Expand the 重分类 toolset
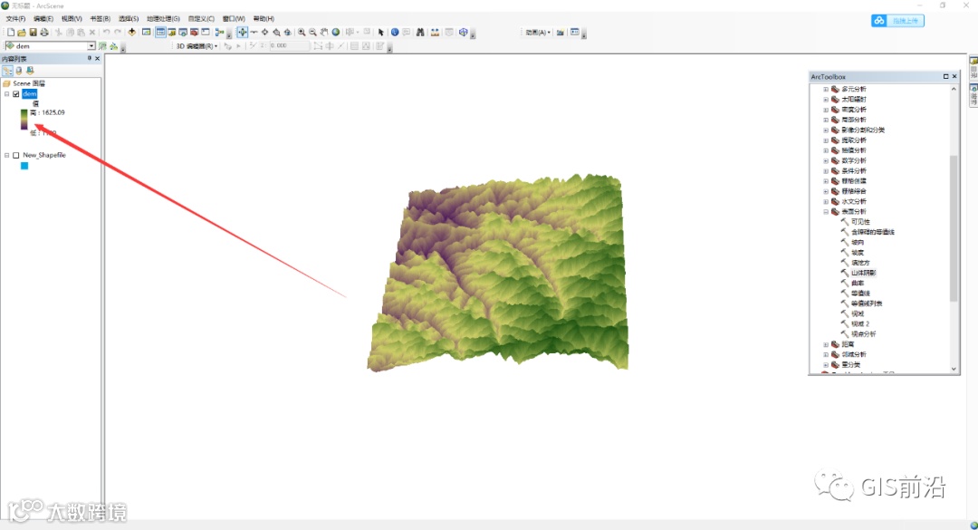This screenshot has width=978, height=530. (x=826, y=364)
